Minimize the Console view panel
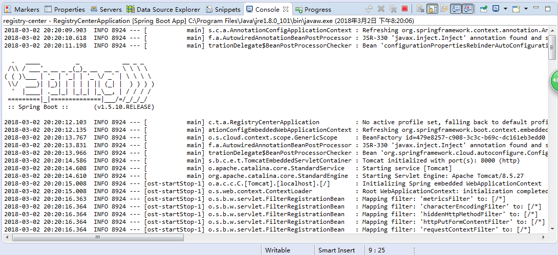 click(x=537, y=8)
